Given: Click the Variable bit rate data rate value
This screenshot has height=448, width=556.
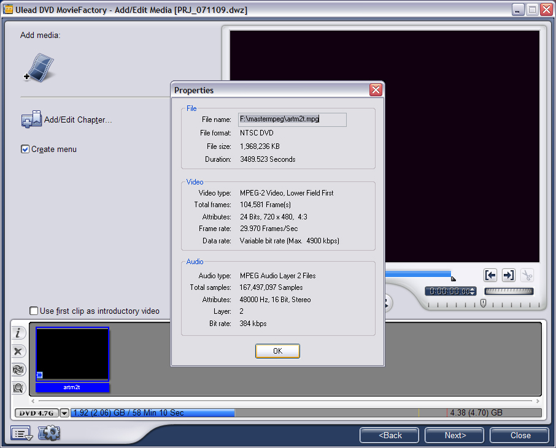Looking at the screenshot, I should (x=289, y=241).
